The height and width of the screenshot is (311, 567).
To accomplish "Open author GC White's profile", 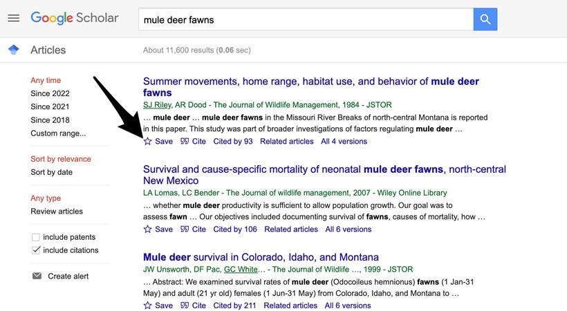I will 241,270.
